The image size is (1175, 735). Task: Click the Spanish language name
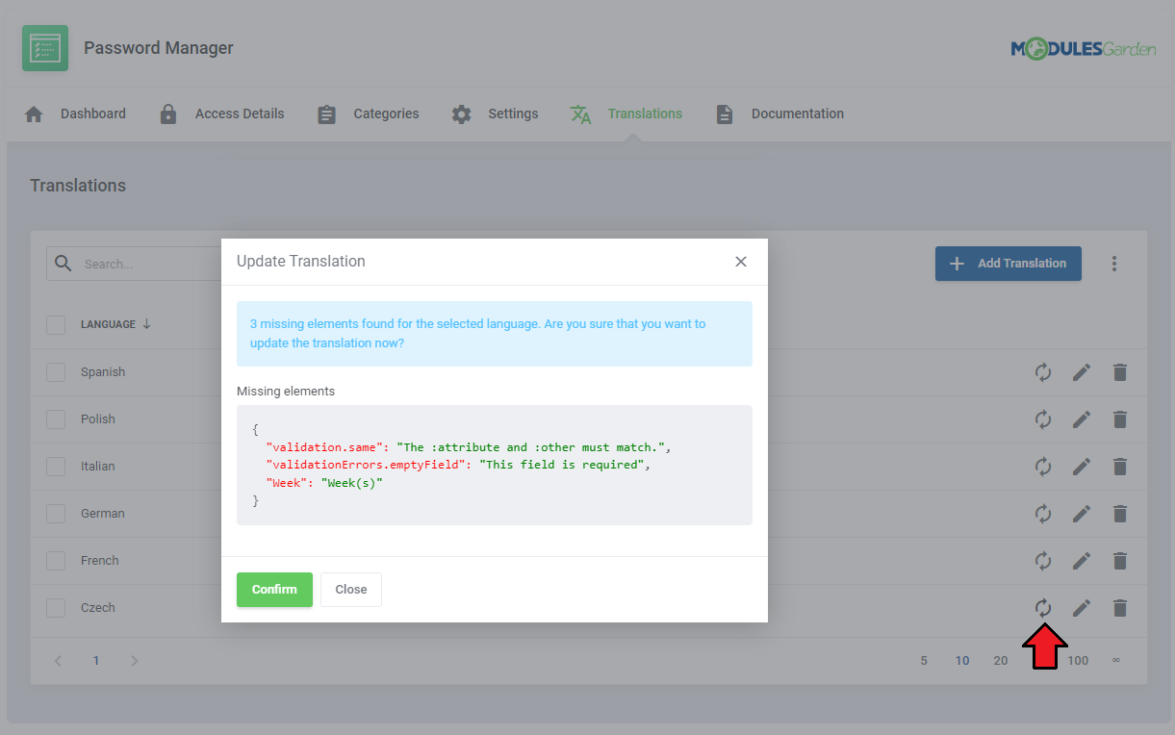tap(103, 372)
